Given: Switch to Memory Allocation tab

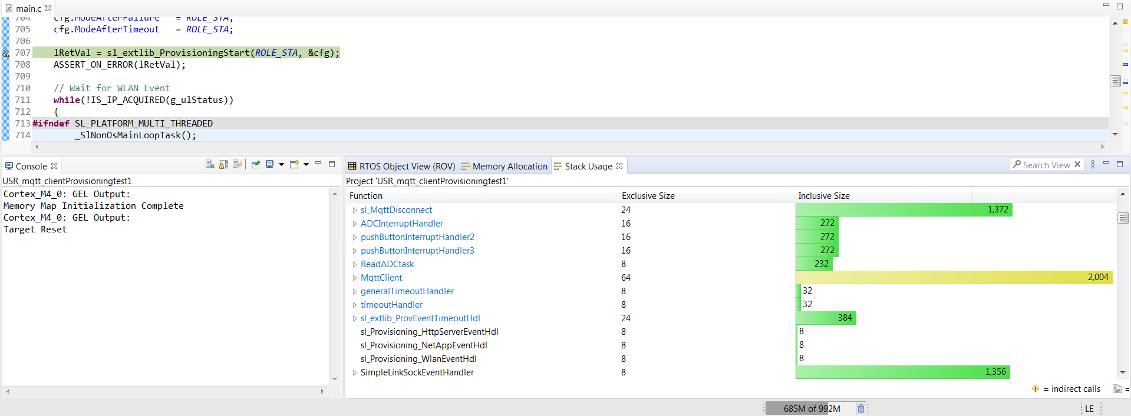Looking at the screenshot, I should tap(505, 167).
